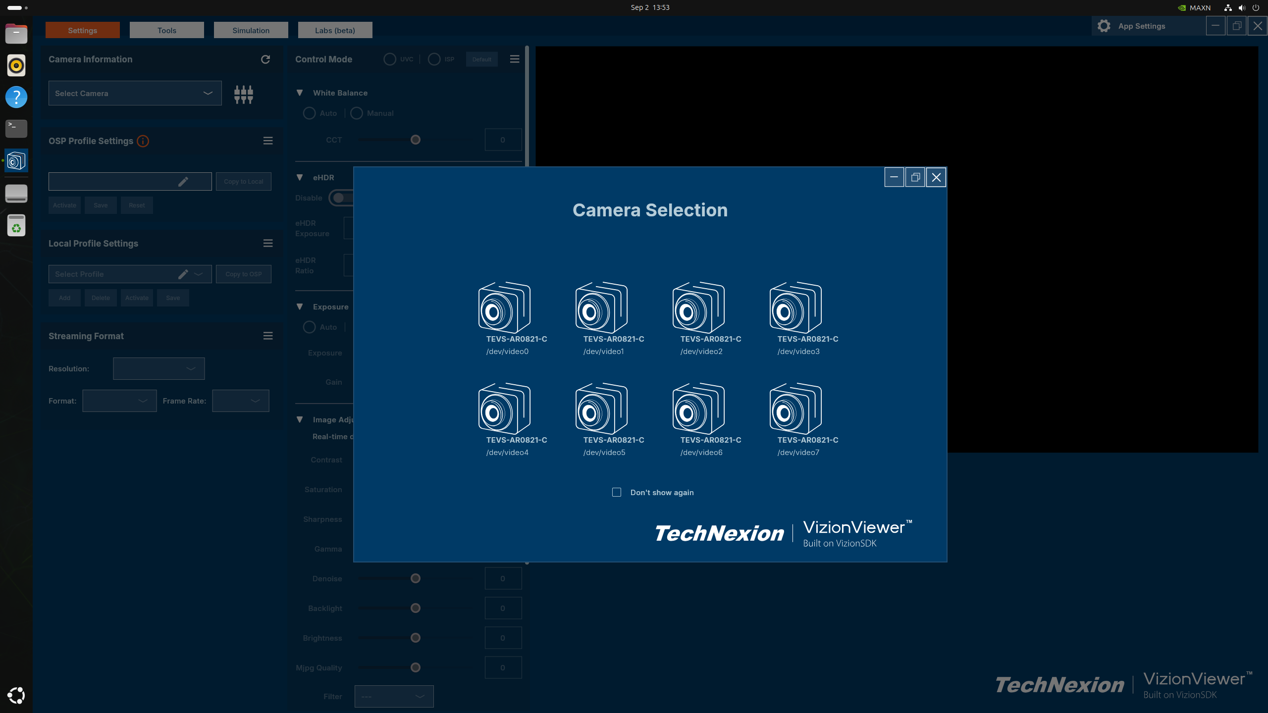Open the OSP Profile Settings hamburger menu

[x=268, y=141]
